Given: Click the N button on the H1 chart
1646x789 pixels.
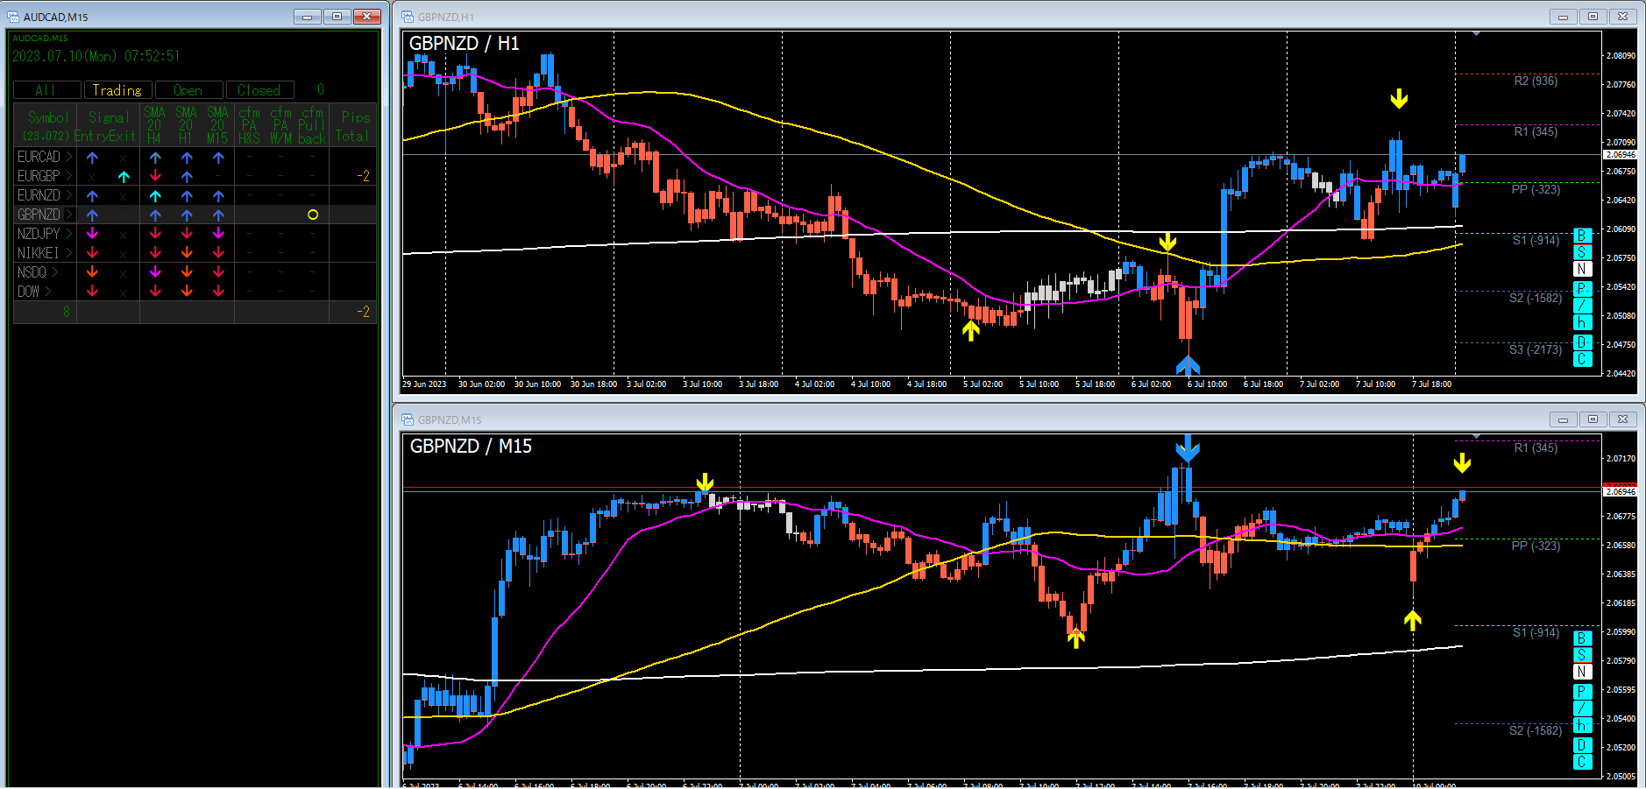Looking at the screenshot, I should point(1582,269).
